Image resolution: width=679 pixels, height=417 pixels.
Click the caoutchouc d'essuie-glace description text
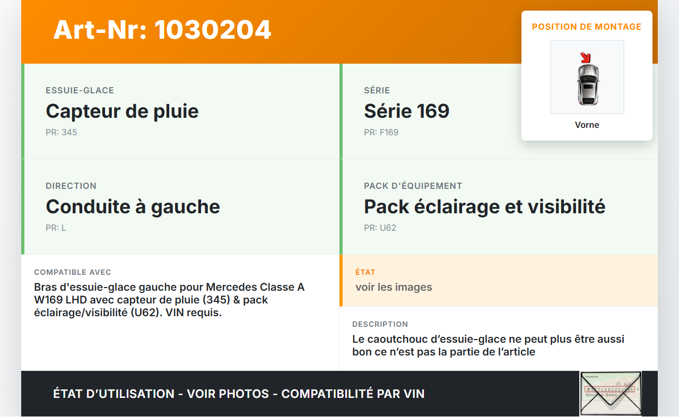(x=488, y=345)
